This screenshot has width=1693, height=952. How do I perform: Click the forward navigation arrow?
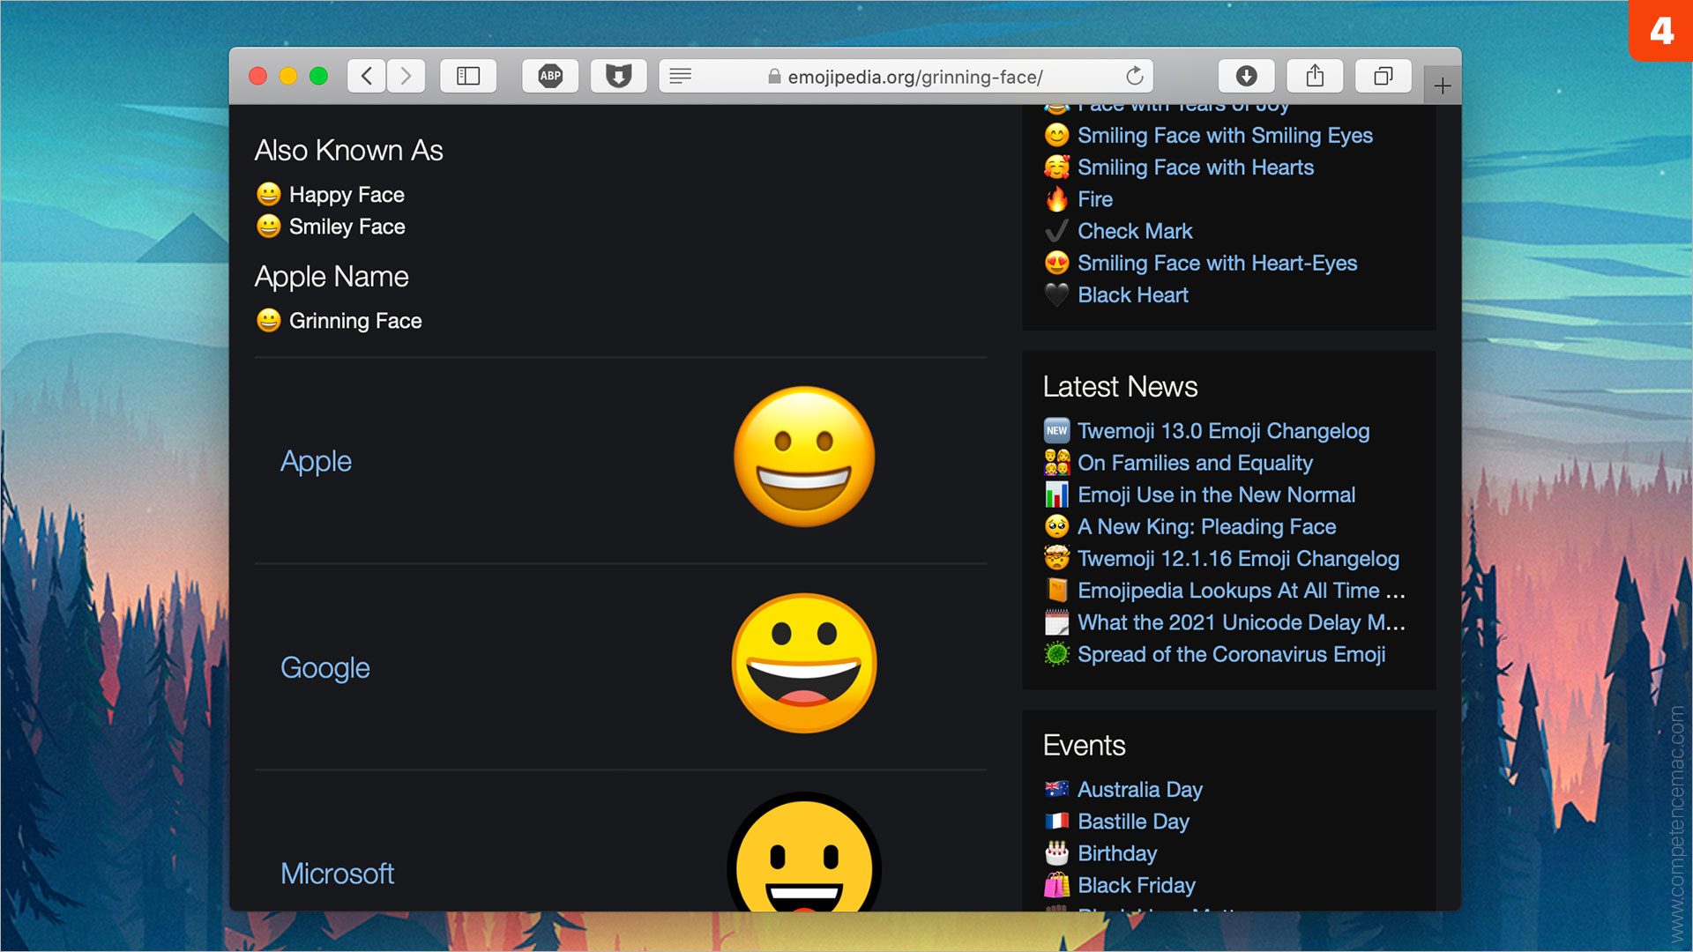click(406, 77)
